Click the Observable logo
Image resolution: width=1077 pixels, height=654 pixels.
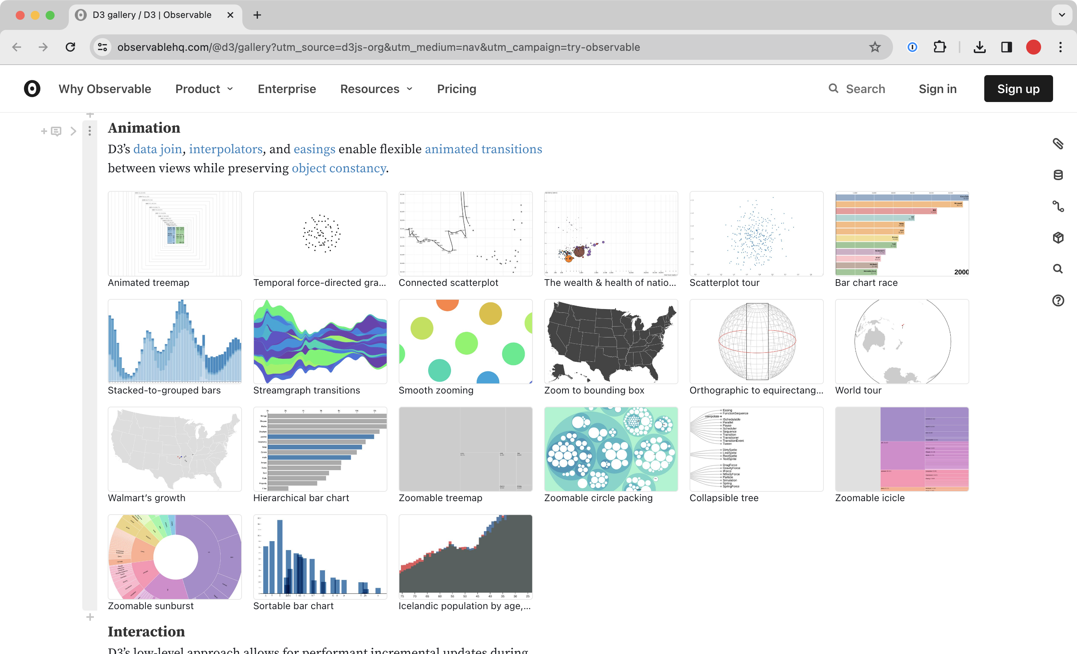(32, 89)
